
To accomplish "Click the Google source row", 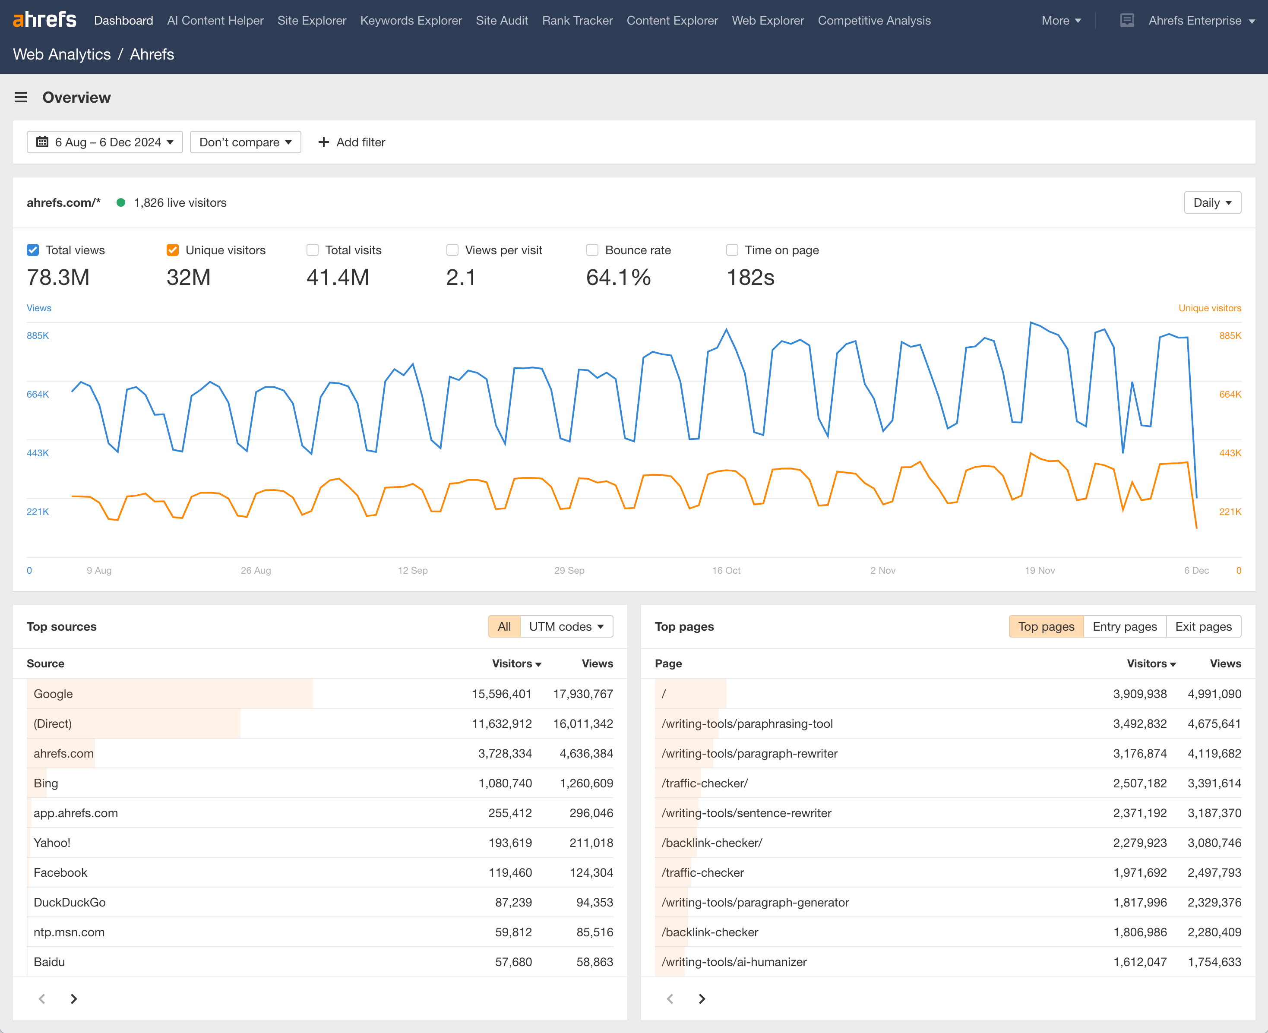I will [x=320, y=694].
